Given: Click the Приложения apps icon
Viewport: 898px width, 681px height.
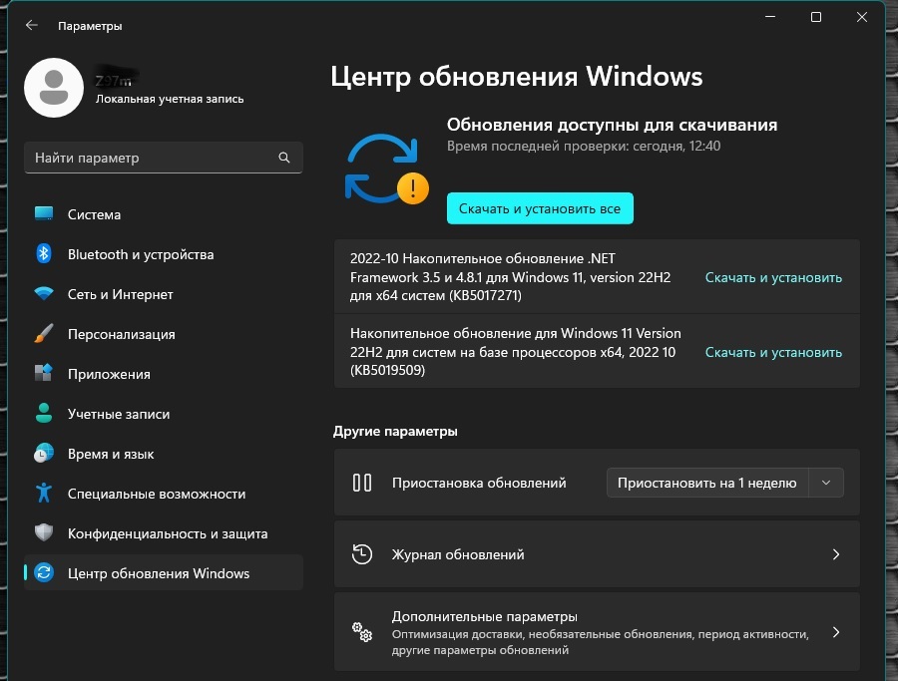Looking at the screenshot, I should point(44,373).
